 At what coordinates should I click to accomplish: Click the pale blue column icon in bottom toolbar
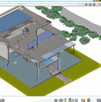73,100
